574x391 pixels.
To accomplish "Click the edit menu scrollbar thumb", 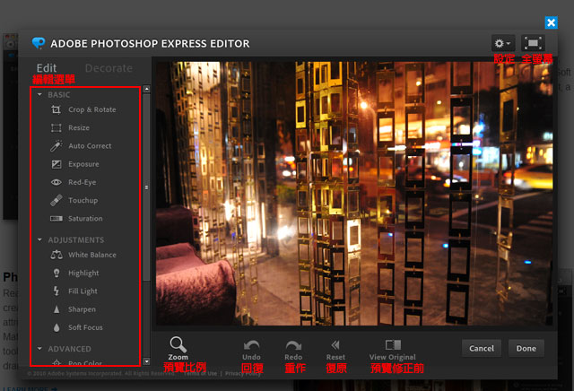I will click(146, 187).
